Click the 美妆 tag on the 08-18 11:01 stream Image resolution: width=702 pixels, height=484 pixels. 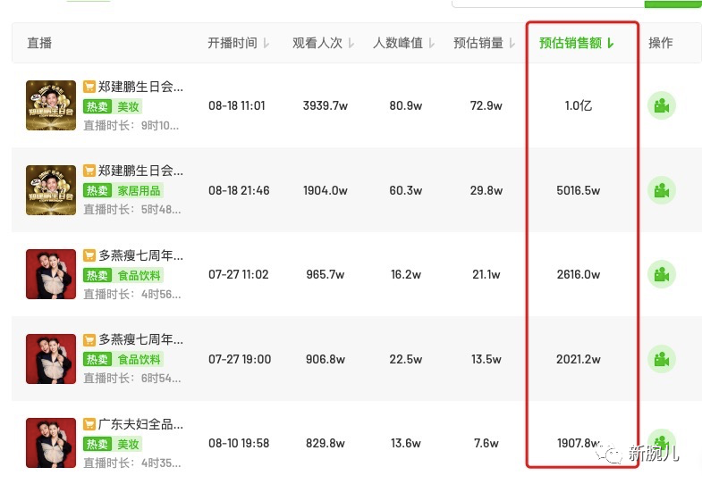[130, 106]
